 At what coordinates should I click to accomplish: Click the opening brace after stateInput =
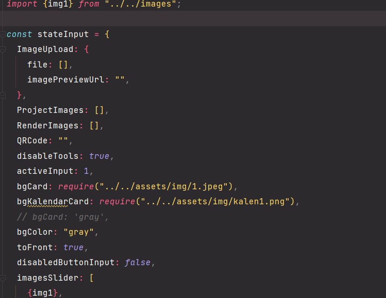107,35
